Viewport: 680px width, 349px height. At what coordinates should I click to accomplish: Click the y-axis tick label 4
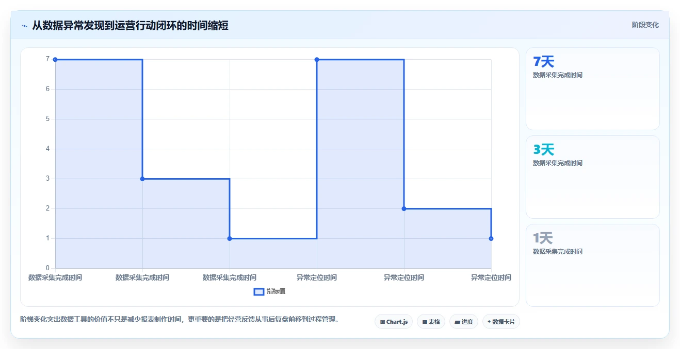click(x=47, y=149)
